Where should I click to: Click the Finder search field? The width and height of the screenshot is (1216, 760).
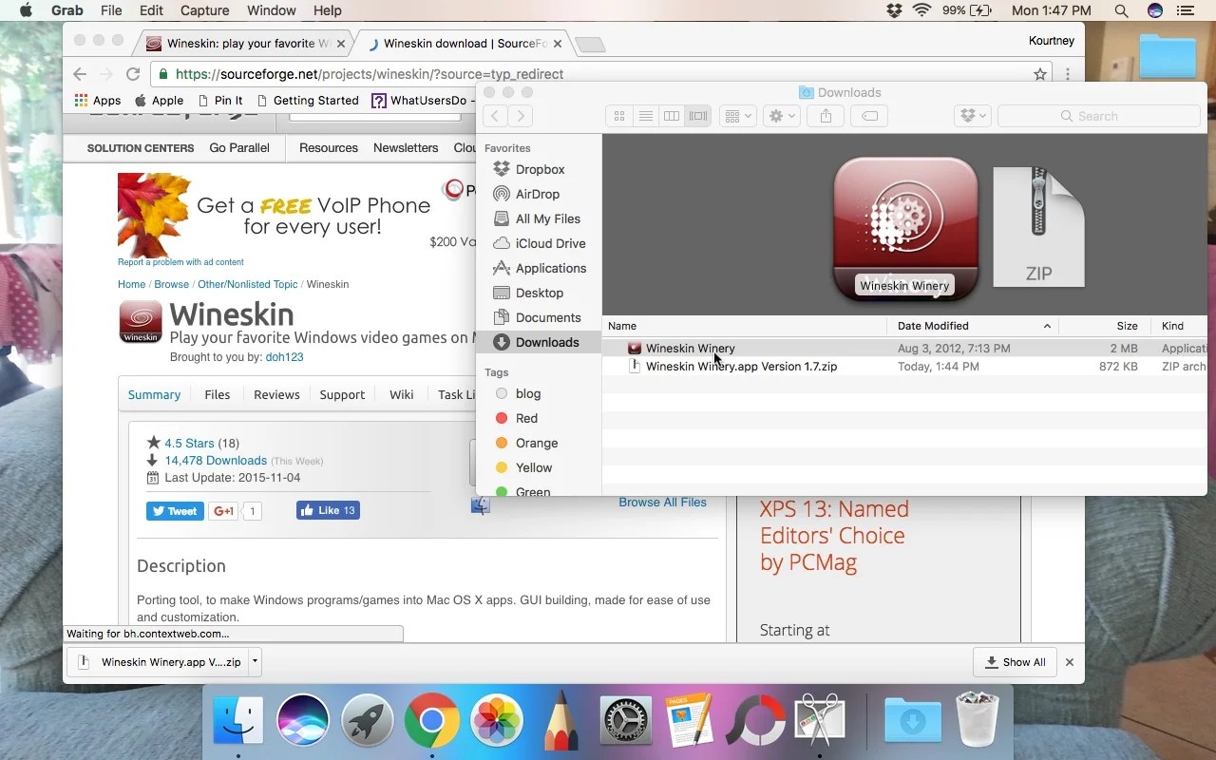pyautogui.click(x=1098, y=115)
